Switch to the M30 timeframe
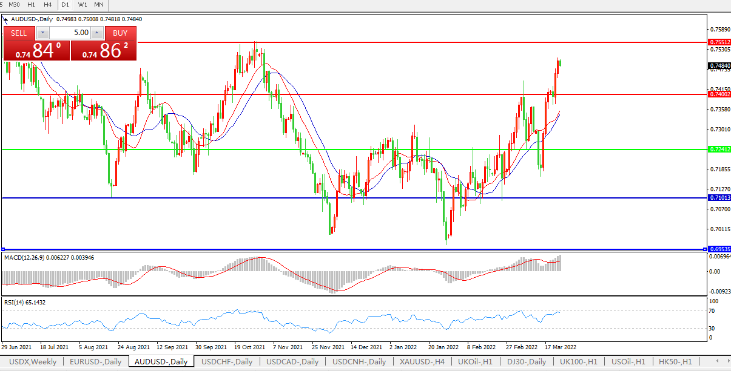Screen dimensions: 731x371 pos(14,5)
